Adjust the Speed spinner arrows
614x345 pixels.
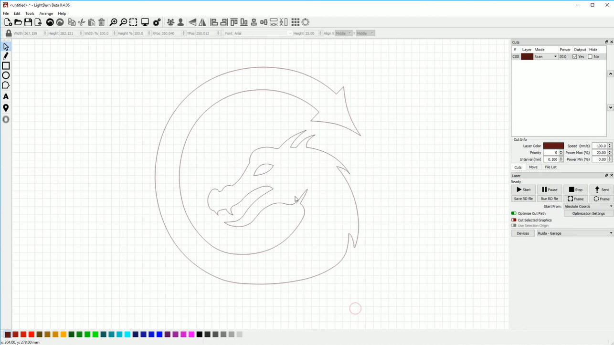click(610, 146)
